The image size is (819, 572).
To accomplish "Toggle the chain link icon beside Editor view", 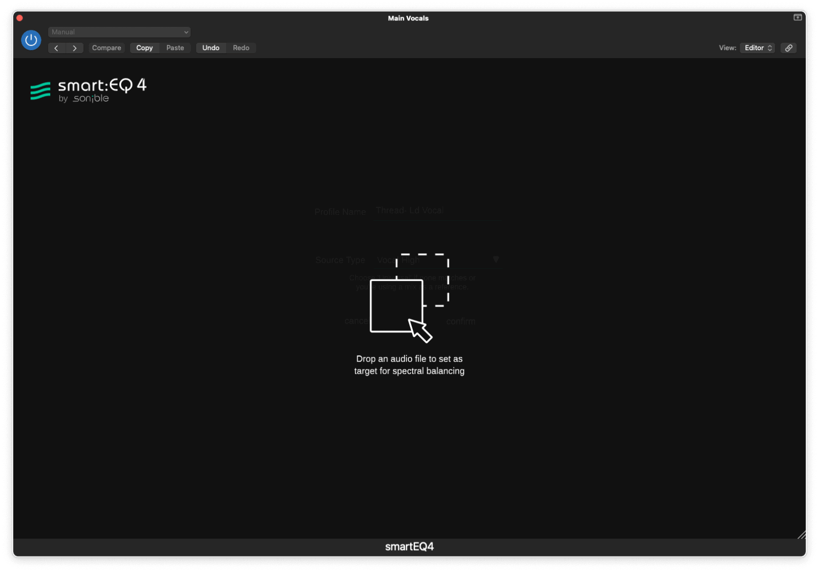I will click(x=789, y=47).
